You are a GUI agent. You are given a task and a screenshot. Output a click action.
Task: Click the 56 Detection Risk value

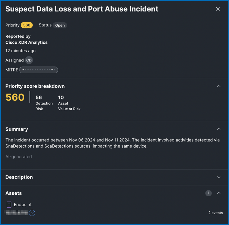(x=39, y=98)
